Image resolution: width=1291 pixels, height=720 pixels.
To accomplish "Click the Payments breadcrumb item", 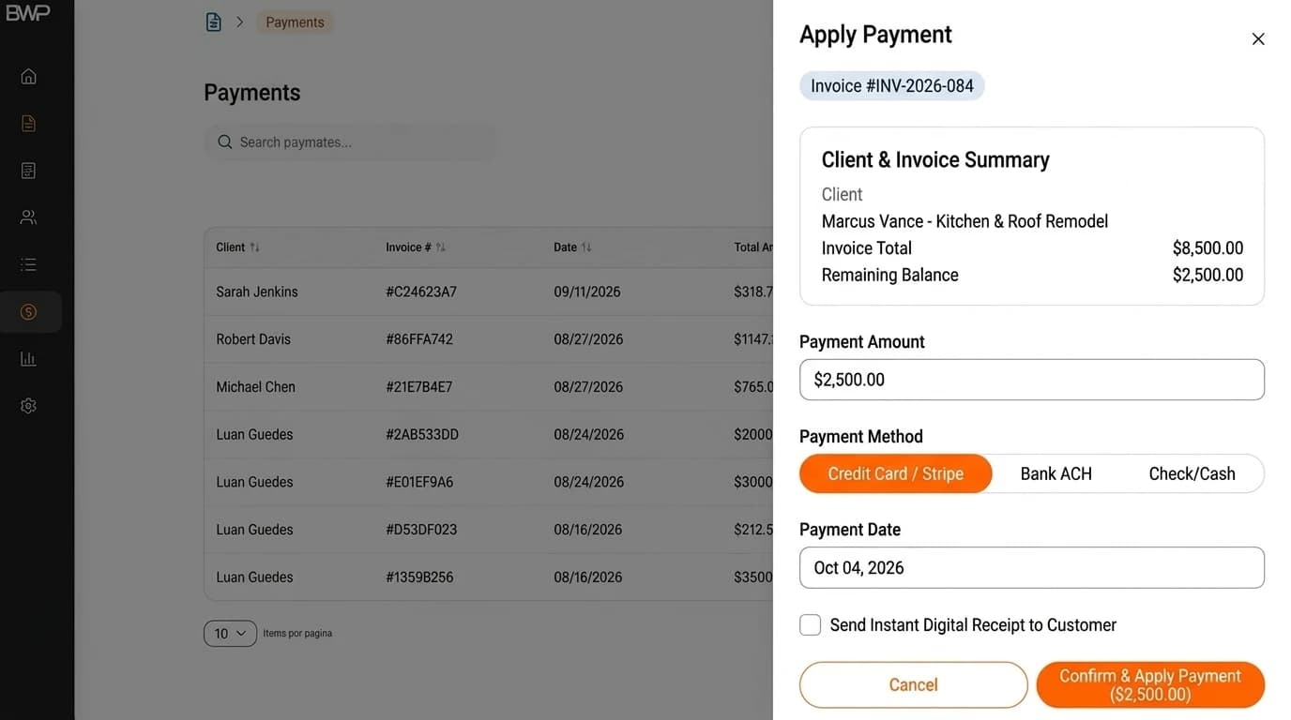I will click(295, 22).
